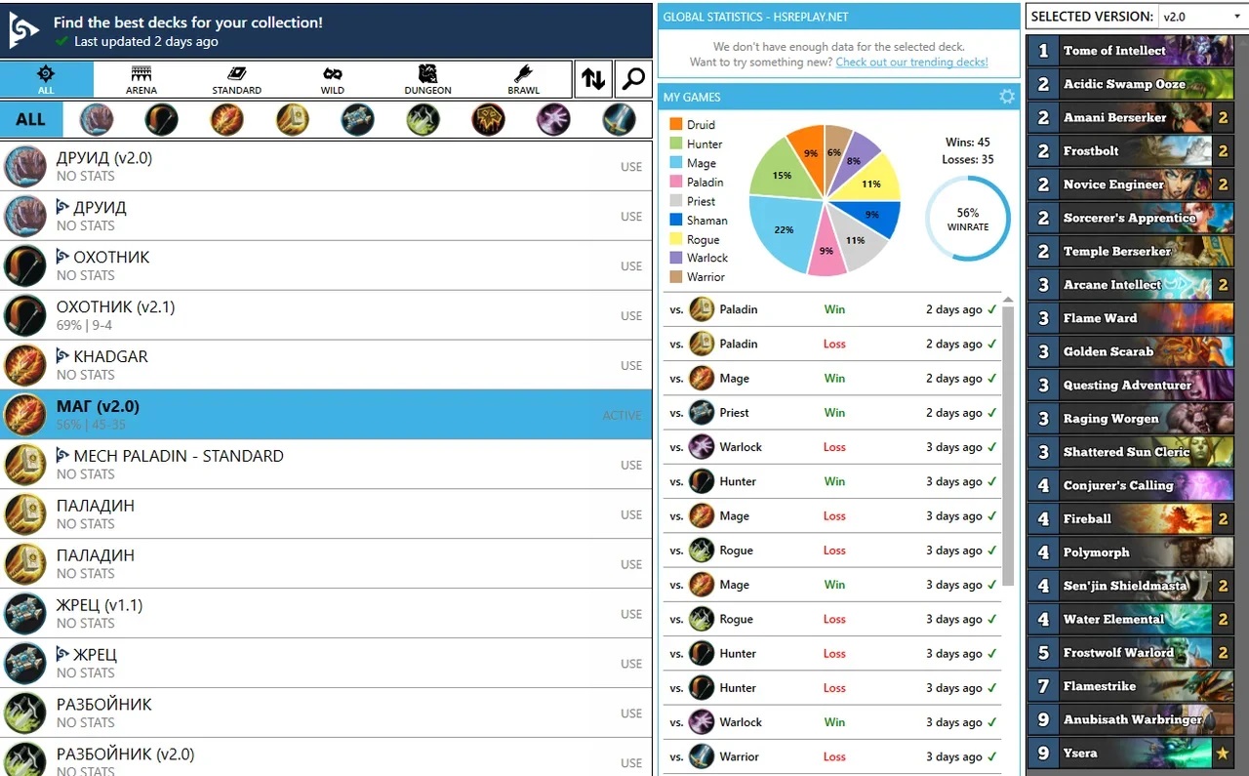The height and width of the screenshot is (776, 1249).
Task: Filter decks by Druid class icon
Action: pos(96,119)
